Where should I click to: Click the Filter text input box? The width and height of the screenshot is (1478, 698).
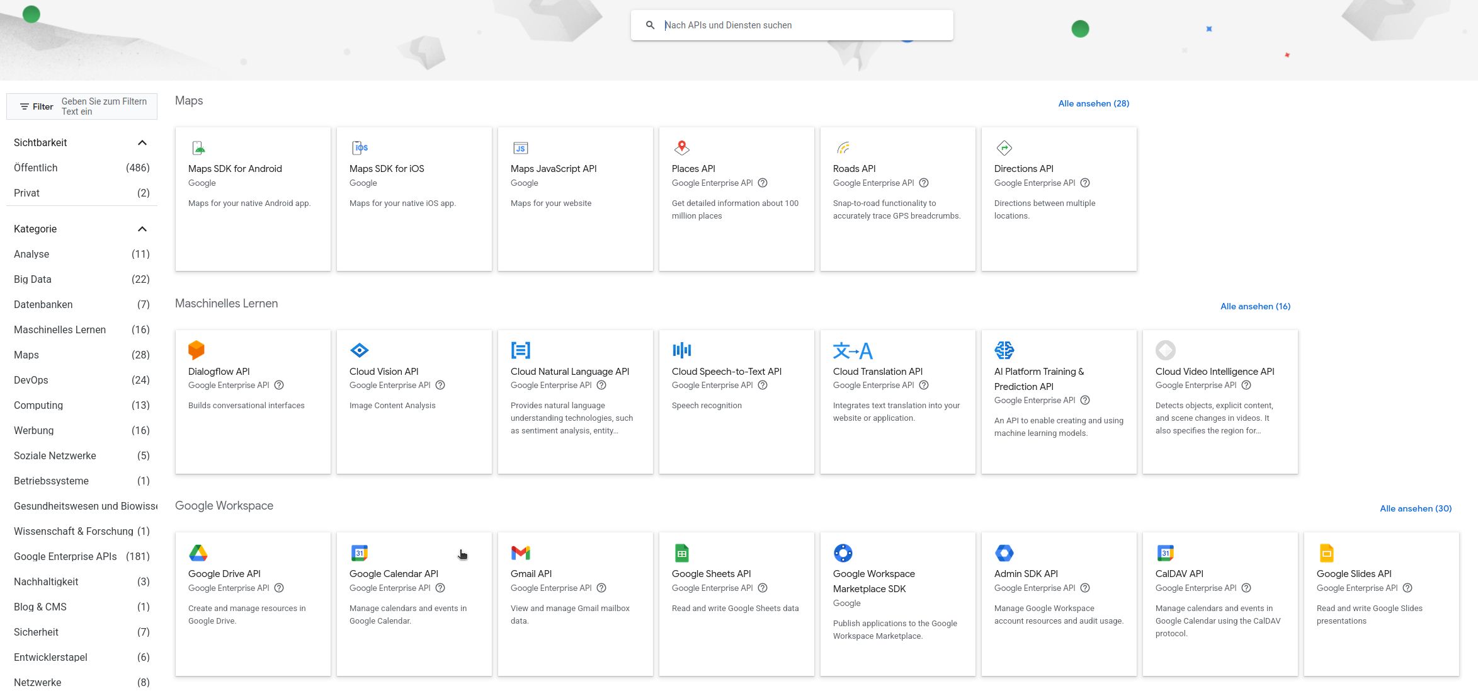82,106
